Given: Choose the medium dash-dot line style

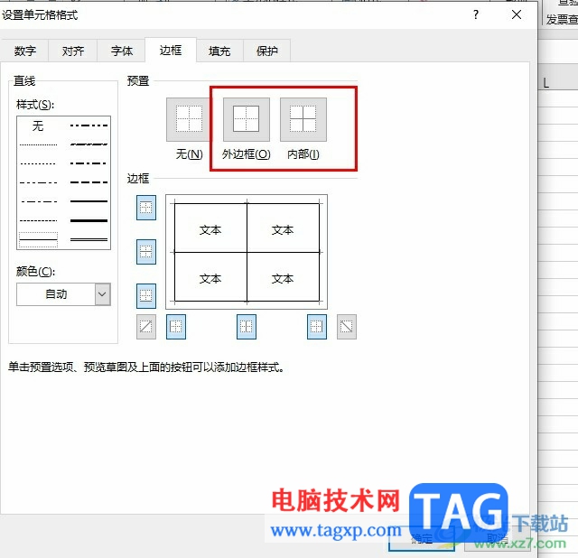Looking at the screenshot, I should point(89,163).
